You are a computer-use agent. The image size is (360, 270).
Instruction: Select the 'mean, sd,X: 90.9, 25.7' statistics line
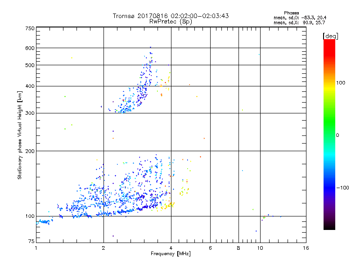coord(299,22)
